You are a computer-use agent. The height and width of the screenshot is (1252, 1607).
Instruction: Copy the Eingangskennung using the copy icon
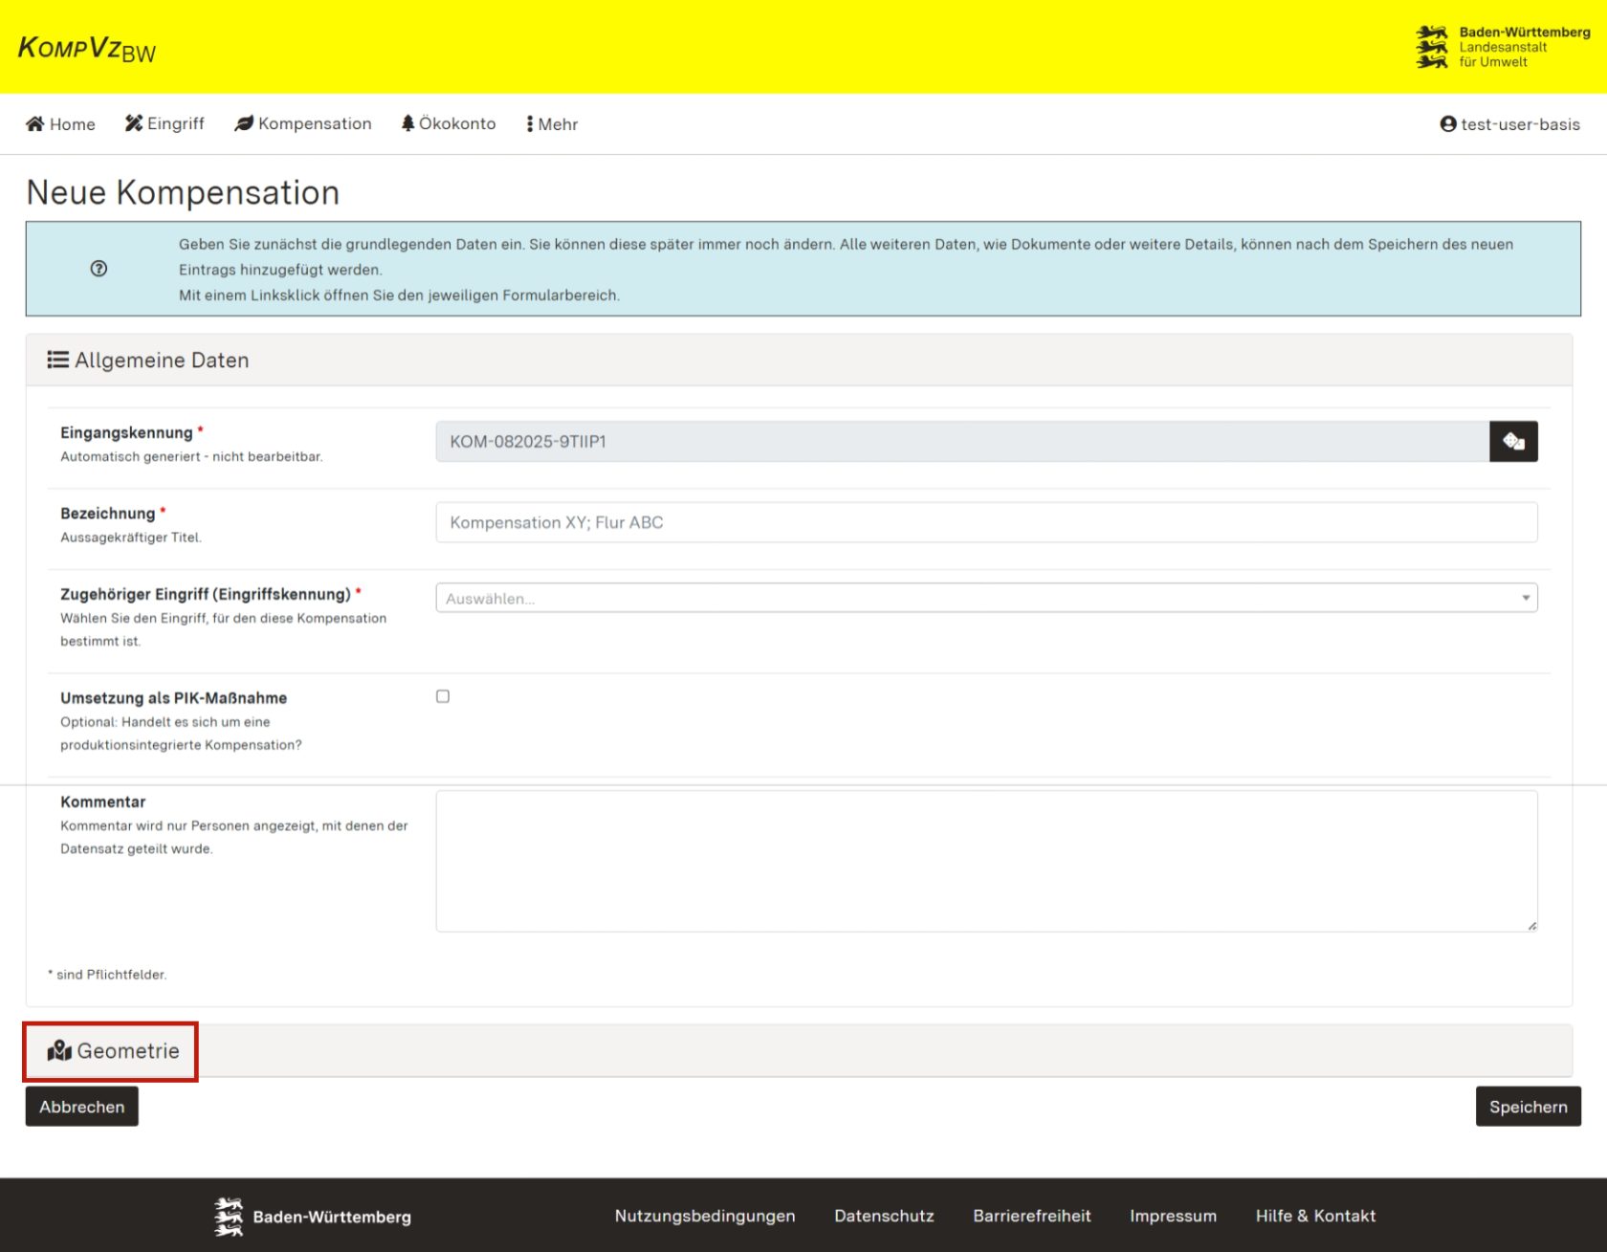tap(1514, 441)
